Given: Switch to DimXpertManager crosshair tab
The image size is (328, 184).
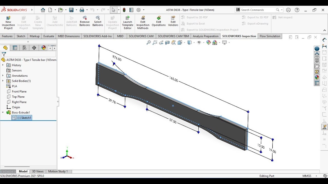Looking at the screenshot, I should [x=34, y=48].
